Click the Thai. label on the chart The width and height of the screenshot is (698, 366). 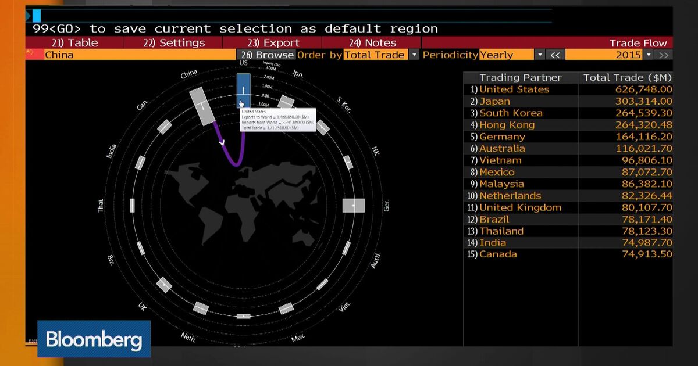[x=101, y=206]
